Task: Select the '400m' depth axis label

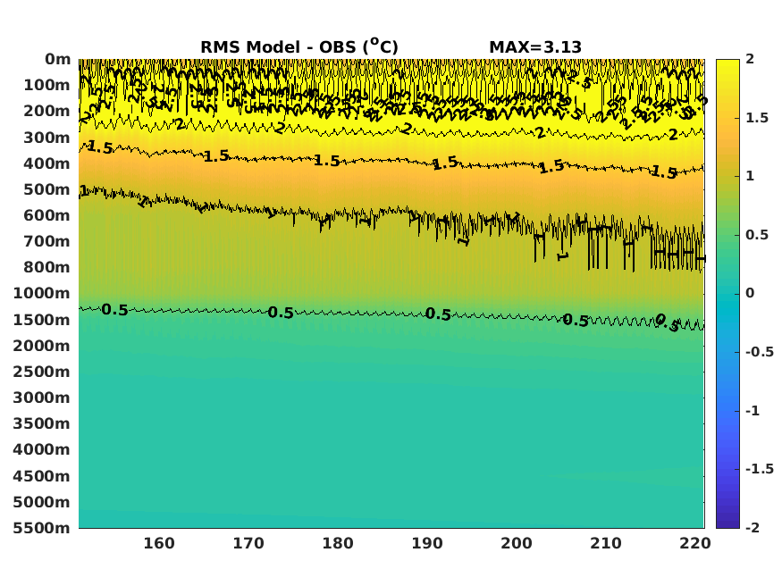Action: point(46,163)
